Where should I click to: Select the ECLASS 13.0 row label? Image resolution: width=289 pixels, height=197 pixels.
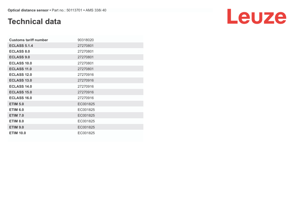(x=20, y=80)
